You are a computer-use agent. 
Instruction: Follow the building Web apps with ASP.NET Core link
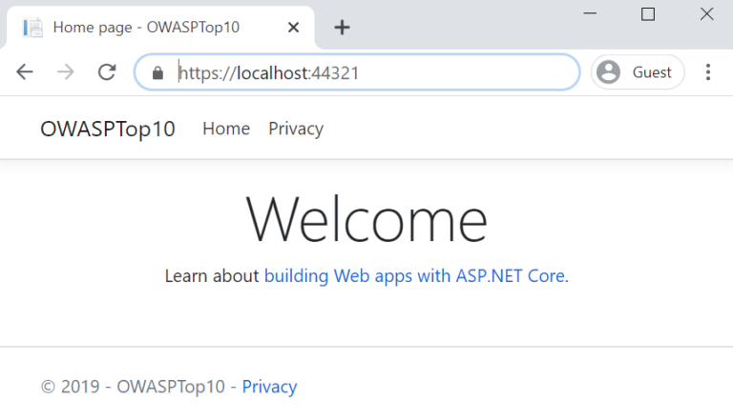[x=414, y=276]
